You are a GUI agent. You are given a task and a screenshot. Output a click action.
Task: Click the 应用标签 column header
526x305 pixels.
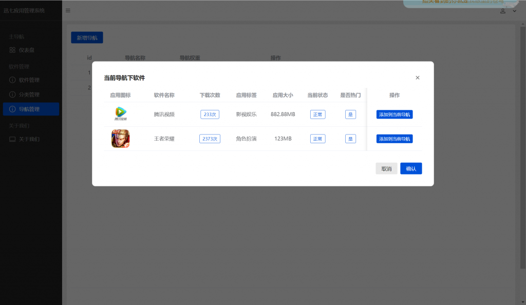point(246,95)
